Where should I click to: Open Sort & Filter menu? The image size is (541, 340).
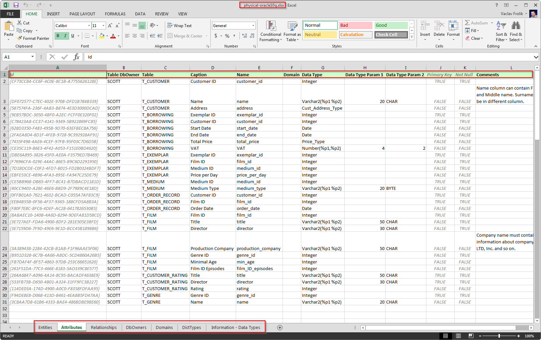coord(501,31)
